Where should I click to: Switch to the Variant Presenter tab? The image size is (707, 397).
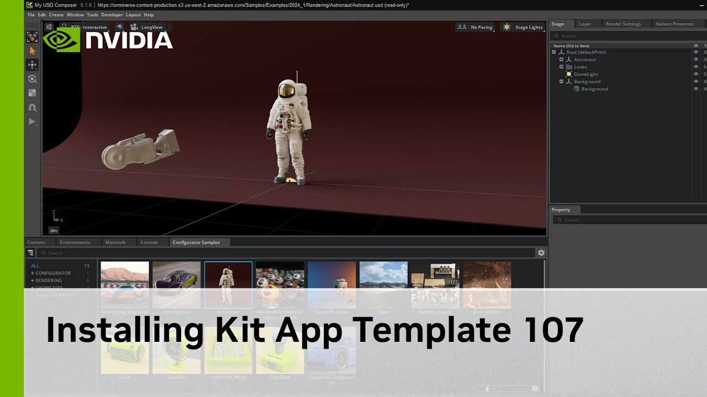pos(678,24)
